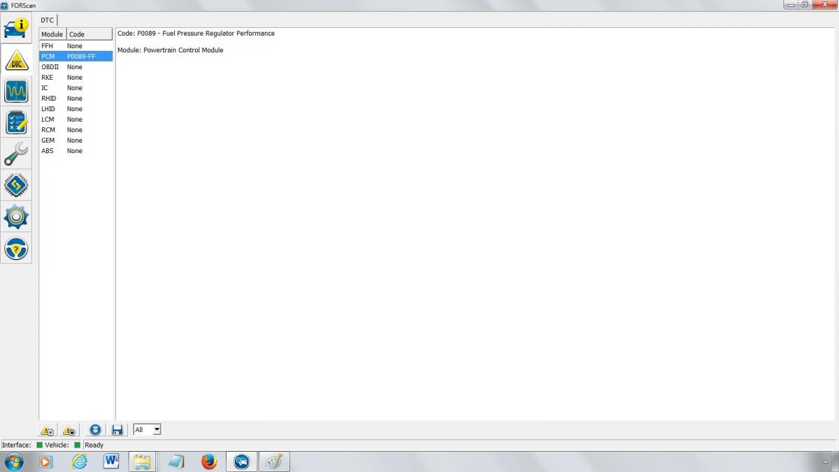Open the Windows Start menu
The width and height of the screenshot is (839, 472).
point(13,462)
